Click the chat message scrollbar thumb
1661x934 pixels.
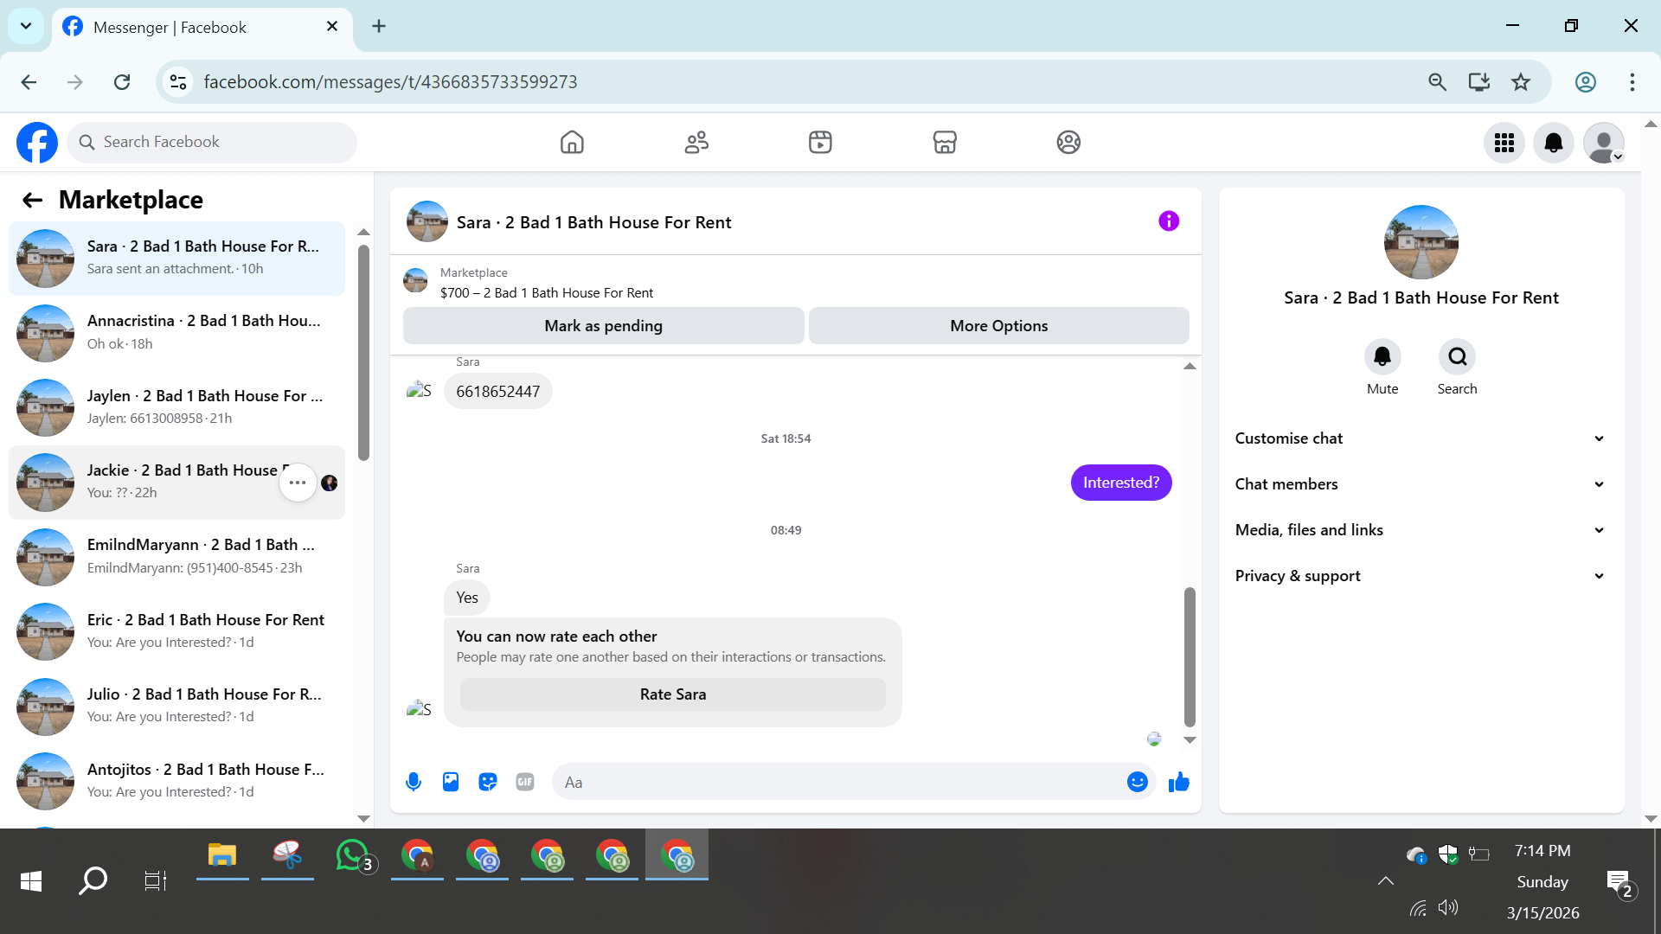(1190, 657)
